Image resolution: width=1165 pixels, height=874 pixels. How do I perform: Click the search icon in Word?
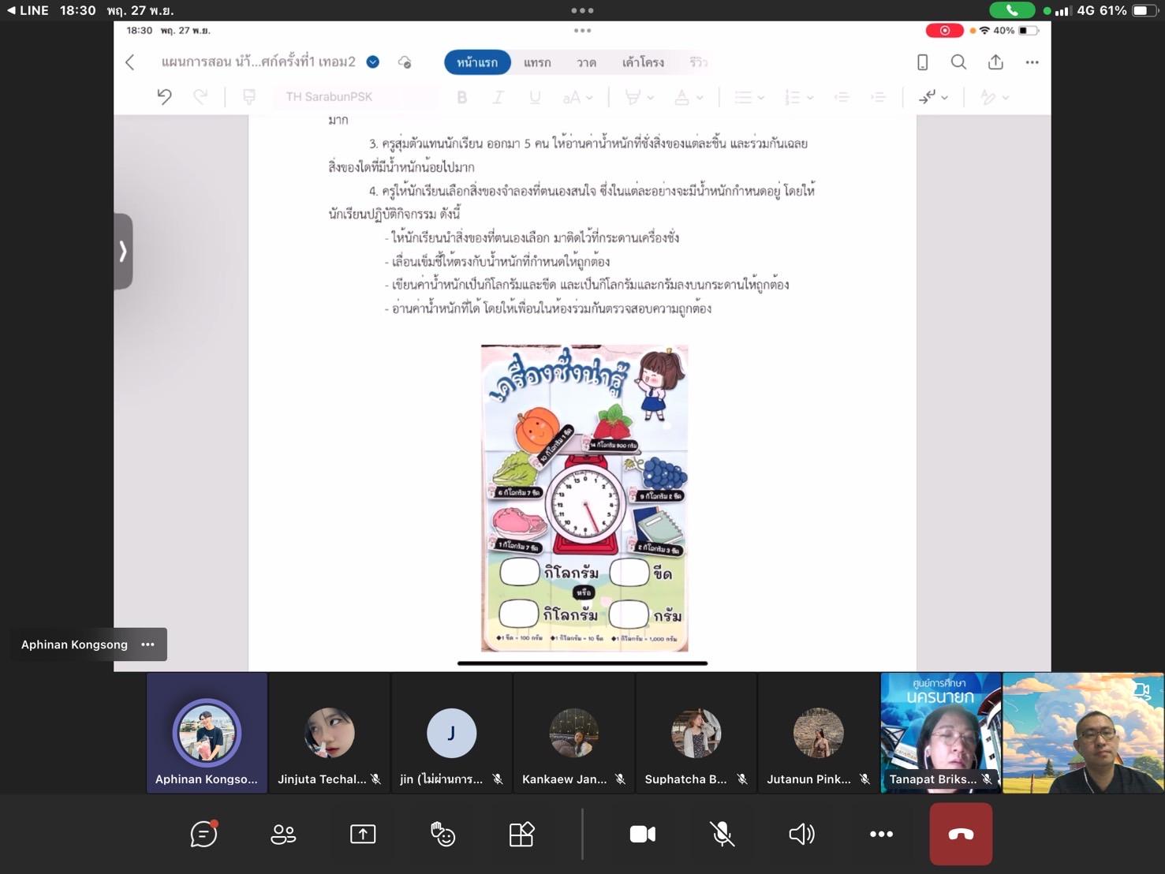(x=958, y=62)
